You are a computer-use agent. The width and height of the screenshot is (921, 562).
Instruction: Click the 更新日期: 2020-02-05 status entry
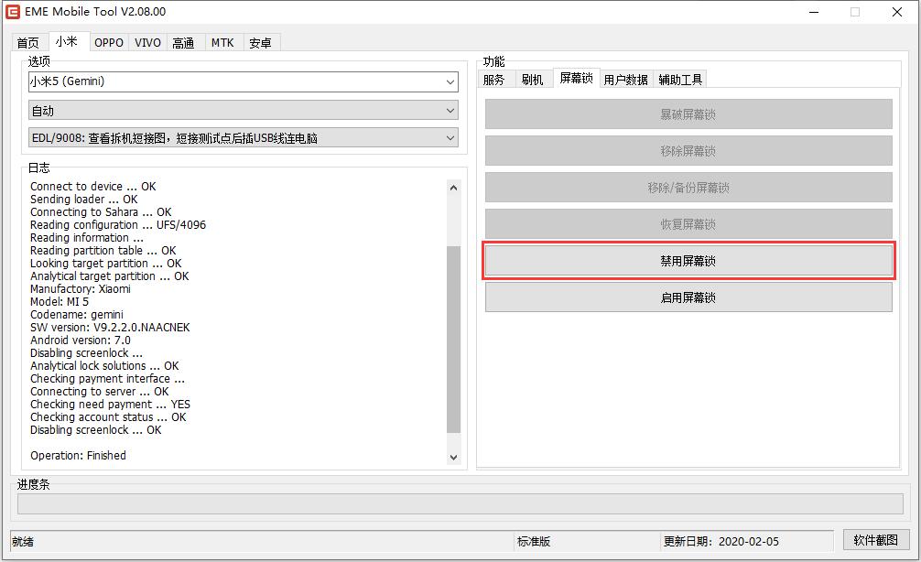pos(721,542)
